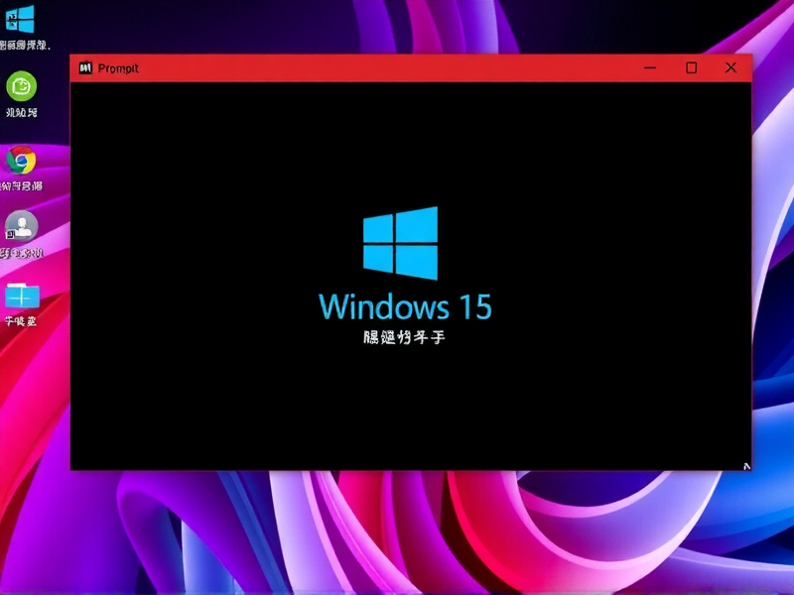
Task: Minimize the Prompt window
Action: 650,66
